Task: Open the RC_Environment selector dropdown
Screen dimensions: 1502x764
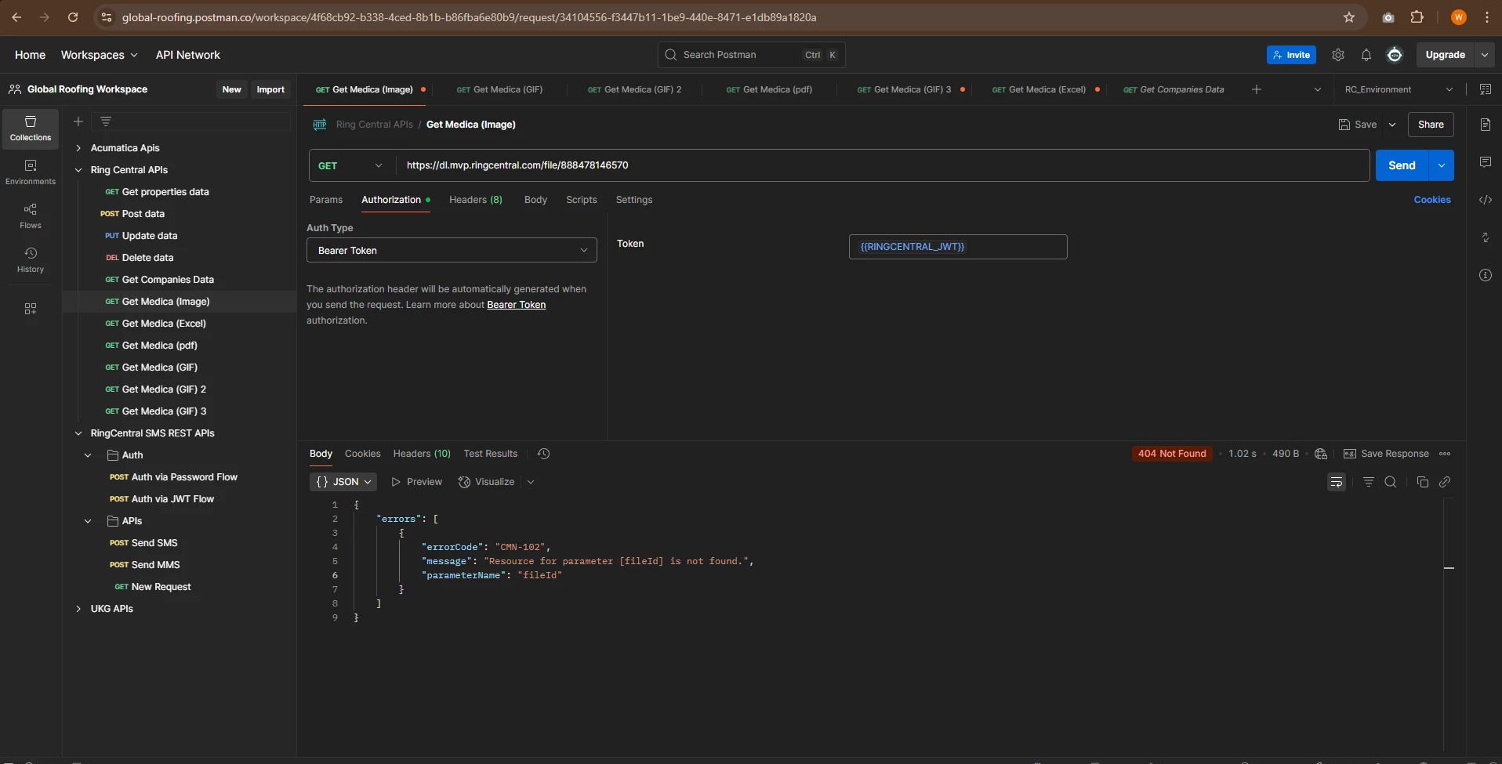Action: tap(1399, 89)
